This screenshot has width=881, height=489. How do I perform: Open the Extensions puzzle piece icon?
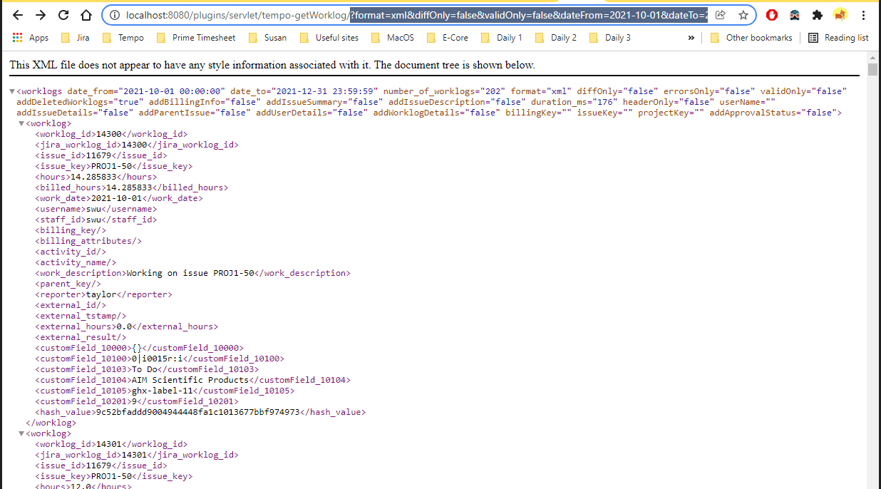click(x=816, y=14)
